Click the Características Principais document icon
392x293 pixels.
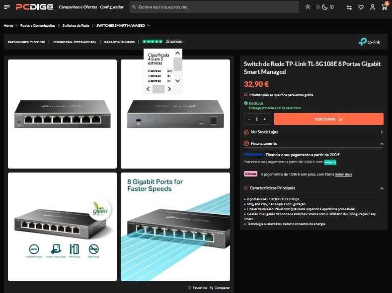[x=246, y=188]
